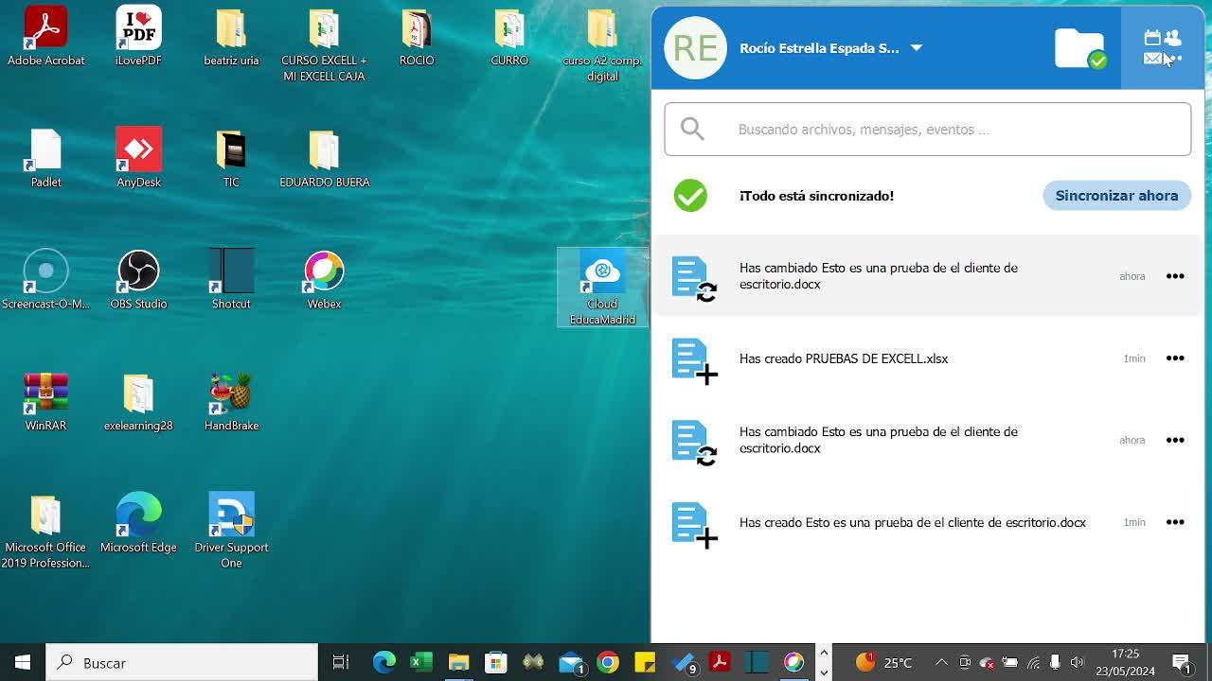Viewport: 1212px width, 681px height.
Task: Open the PRUEBAS DE EXCELL.xlsx creation activity
Action: (x=843, y=358)
